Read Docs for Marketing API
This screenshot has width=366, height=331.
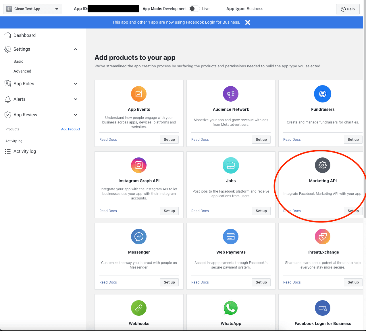(292, 211)
